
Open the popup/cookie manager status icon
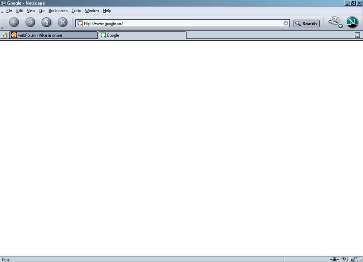(345, 259)
